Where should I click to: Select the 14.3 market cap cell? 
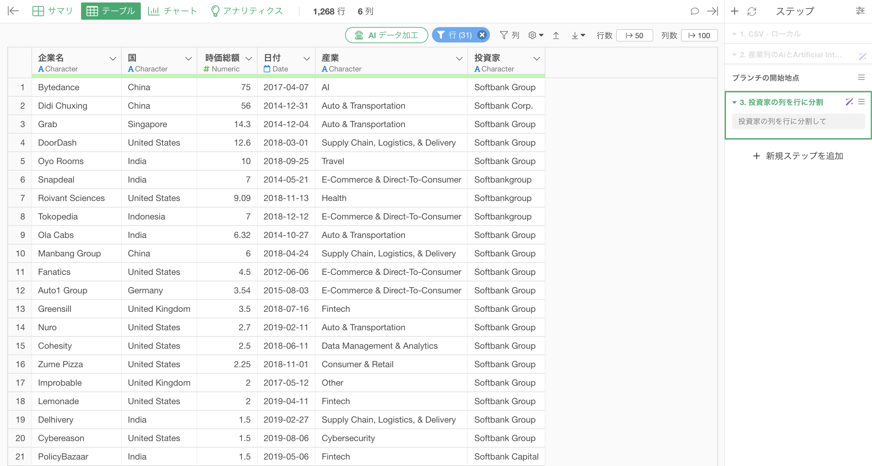(x=227, y=124)
